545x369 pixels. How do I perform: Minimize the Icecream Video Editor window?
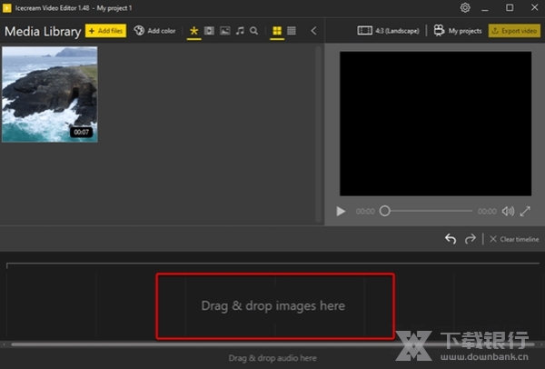pyautogui.click(x=485, y=8)
